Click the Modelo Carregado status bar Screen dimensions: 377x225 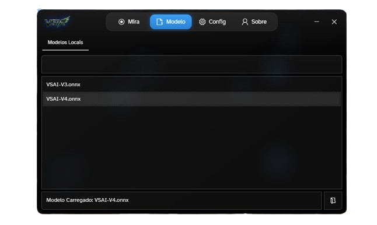(181, 201)
